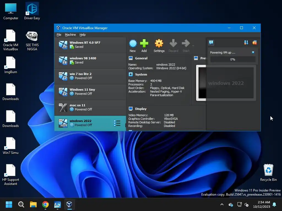Click the Powering VM up progress bar
282x211 pixels.
[233, 59]
